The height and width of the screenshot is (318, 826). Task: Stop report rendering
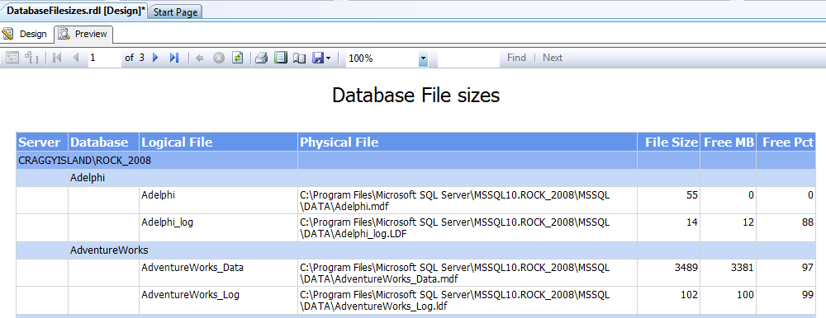pos(218,58)
